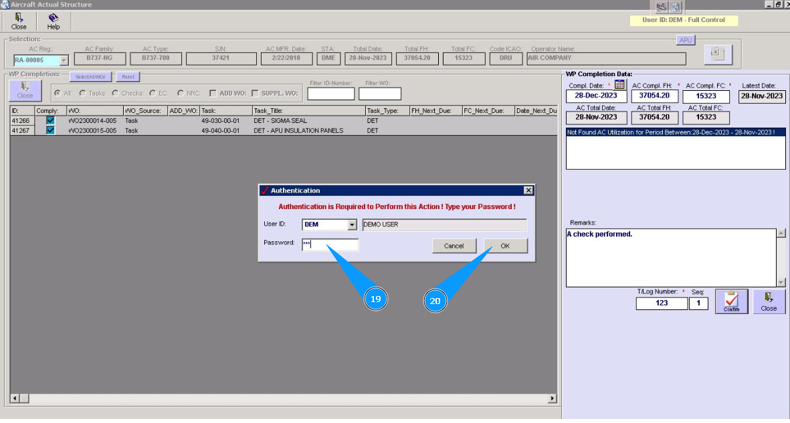This screenshot has height=423, width=790.
Task: Click the Comply column header
Action: 50,111
